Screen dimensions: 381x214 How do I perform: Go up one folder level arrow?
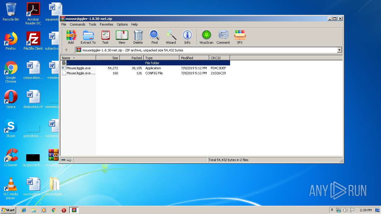click(x=66, y=50)
